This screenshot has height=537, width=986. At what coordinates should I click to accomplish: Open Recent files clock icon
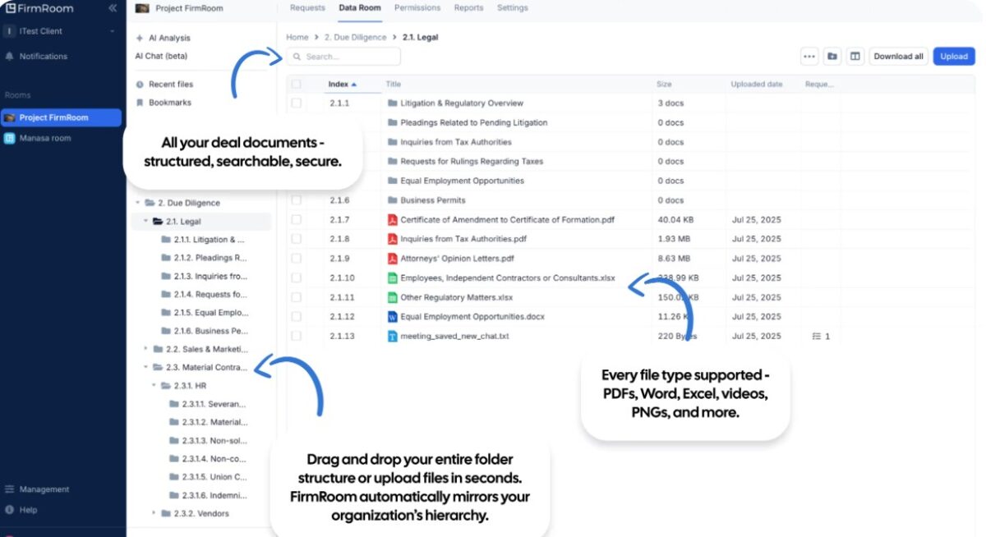[141, 85]
